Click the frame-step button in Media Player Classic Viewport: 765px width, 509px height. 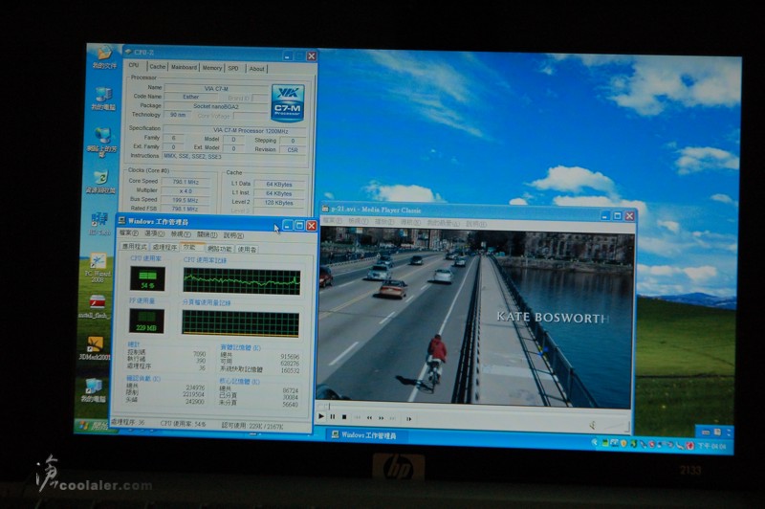[409, 419]
